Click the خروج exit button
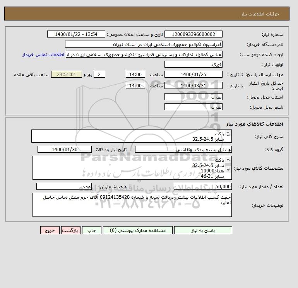The image size is (298, 288). coord(50,230)
